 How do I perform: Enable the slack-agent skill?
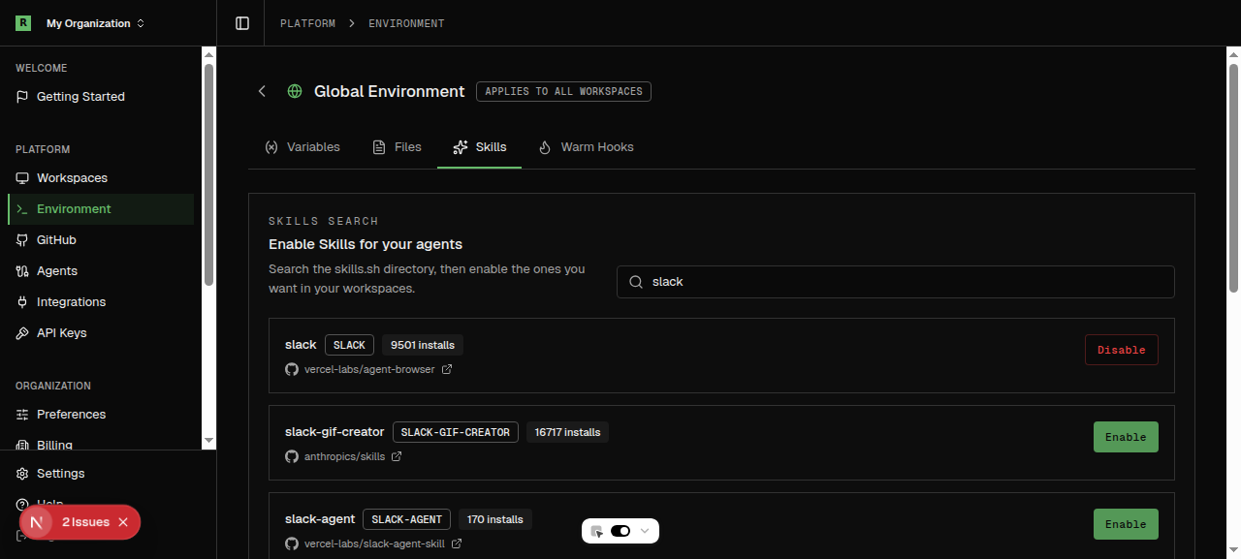tap(1126, 524)
